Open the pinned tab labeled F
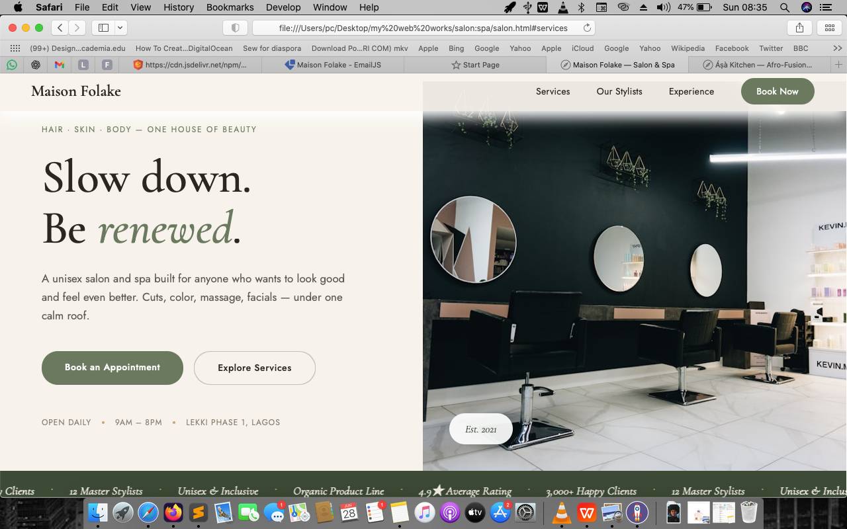The width and height of the screenshot is (847, 529). point(107,65)
